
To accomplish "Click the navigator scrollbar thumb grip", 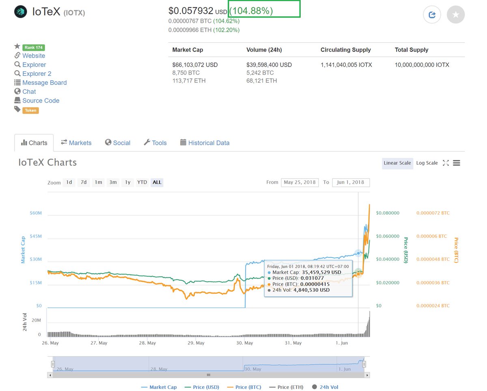I will pos(209,375).
